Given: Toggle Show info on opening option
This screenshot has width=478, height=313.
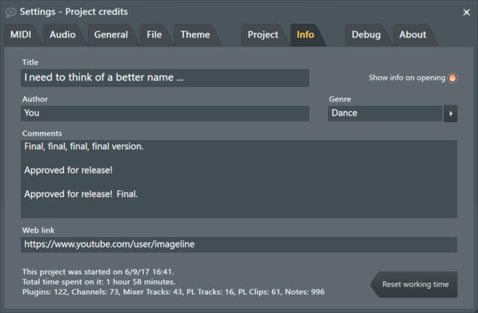Looking at the screenshot, I should tap(452, 78).
